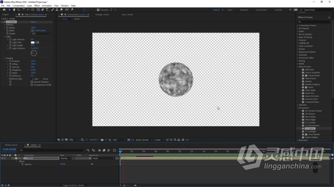Click the Toggle Switches / Modes button

click(x=73, y=185)
